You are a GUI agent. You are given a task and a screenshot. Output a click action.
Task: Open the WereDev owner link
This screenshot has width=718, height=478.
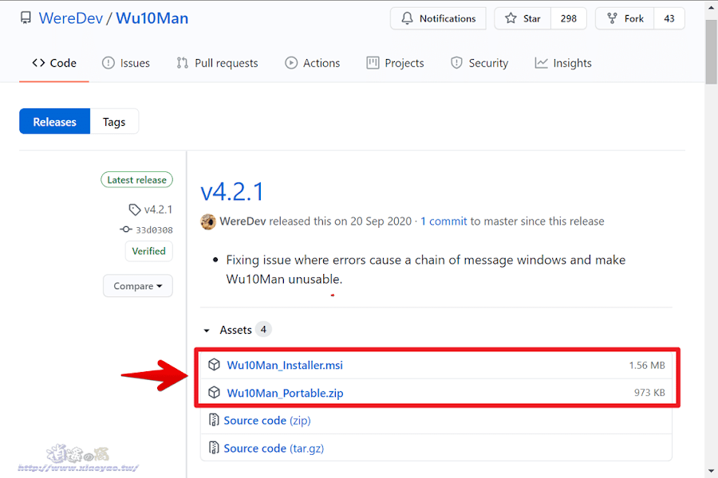[71, 18]
